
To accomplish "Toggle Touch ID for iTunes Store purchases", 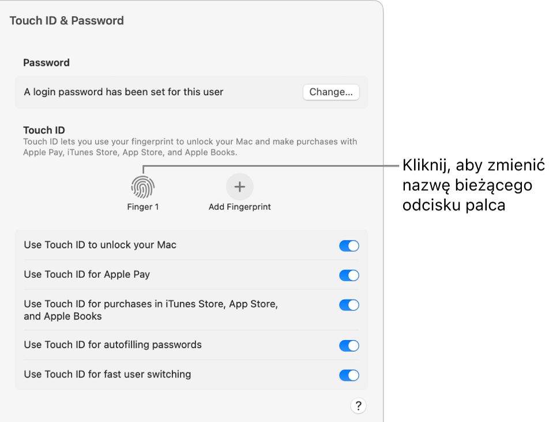I will pyautogui.click(x=348, y=305).
